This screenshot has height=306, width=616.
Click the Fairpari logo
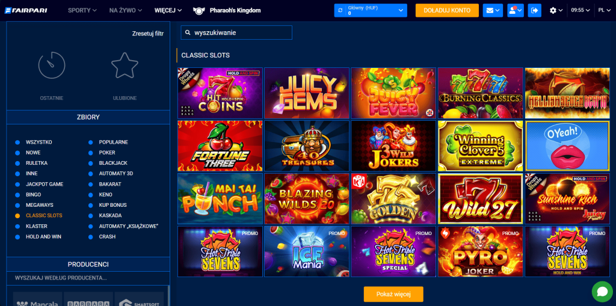[x=26, y=11]
